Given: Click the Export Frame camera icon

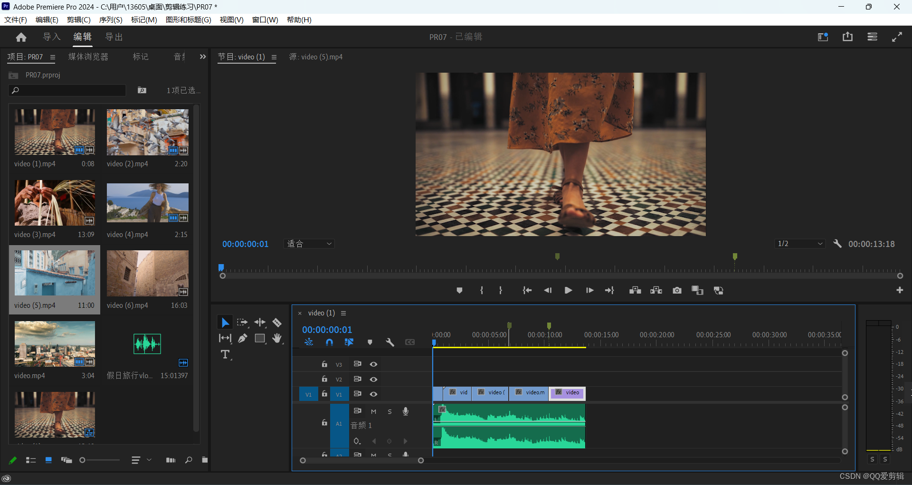Looking at the screenshot, I should click(x=677, y=290).
